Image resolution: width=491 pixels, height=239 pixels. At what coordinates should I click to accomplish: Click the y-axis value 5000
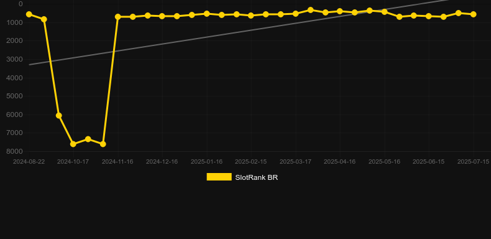click(x=15, y=96)
